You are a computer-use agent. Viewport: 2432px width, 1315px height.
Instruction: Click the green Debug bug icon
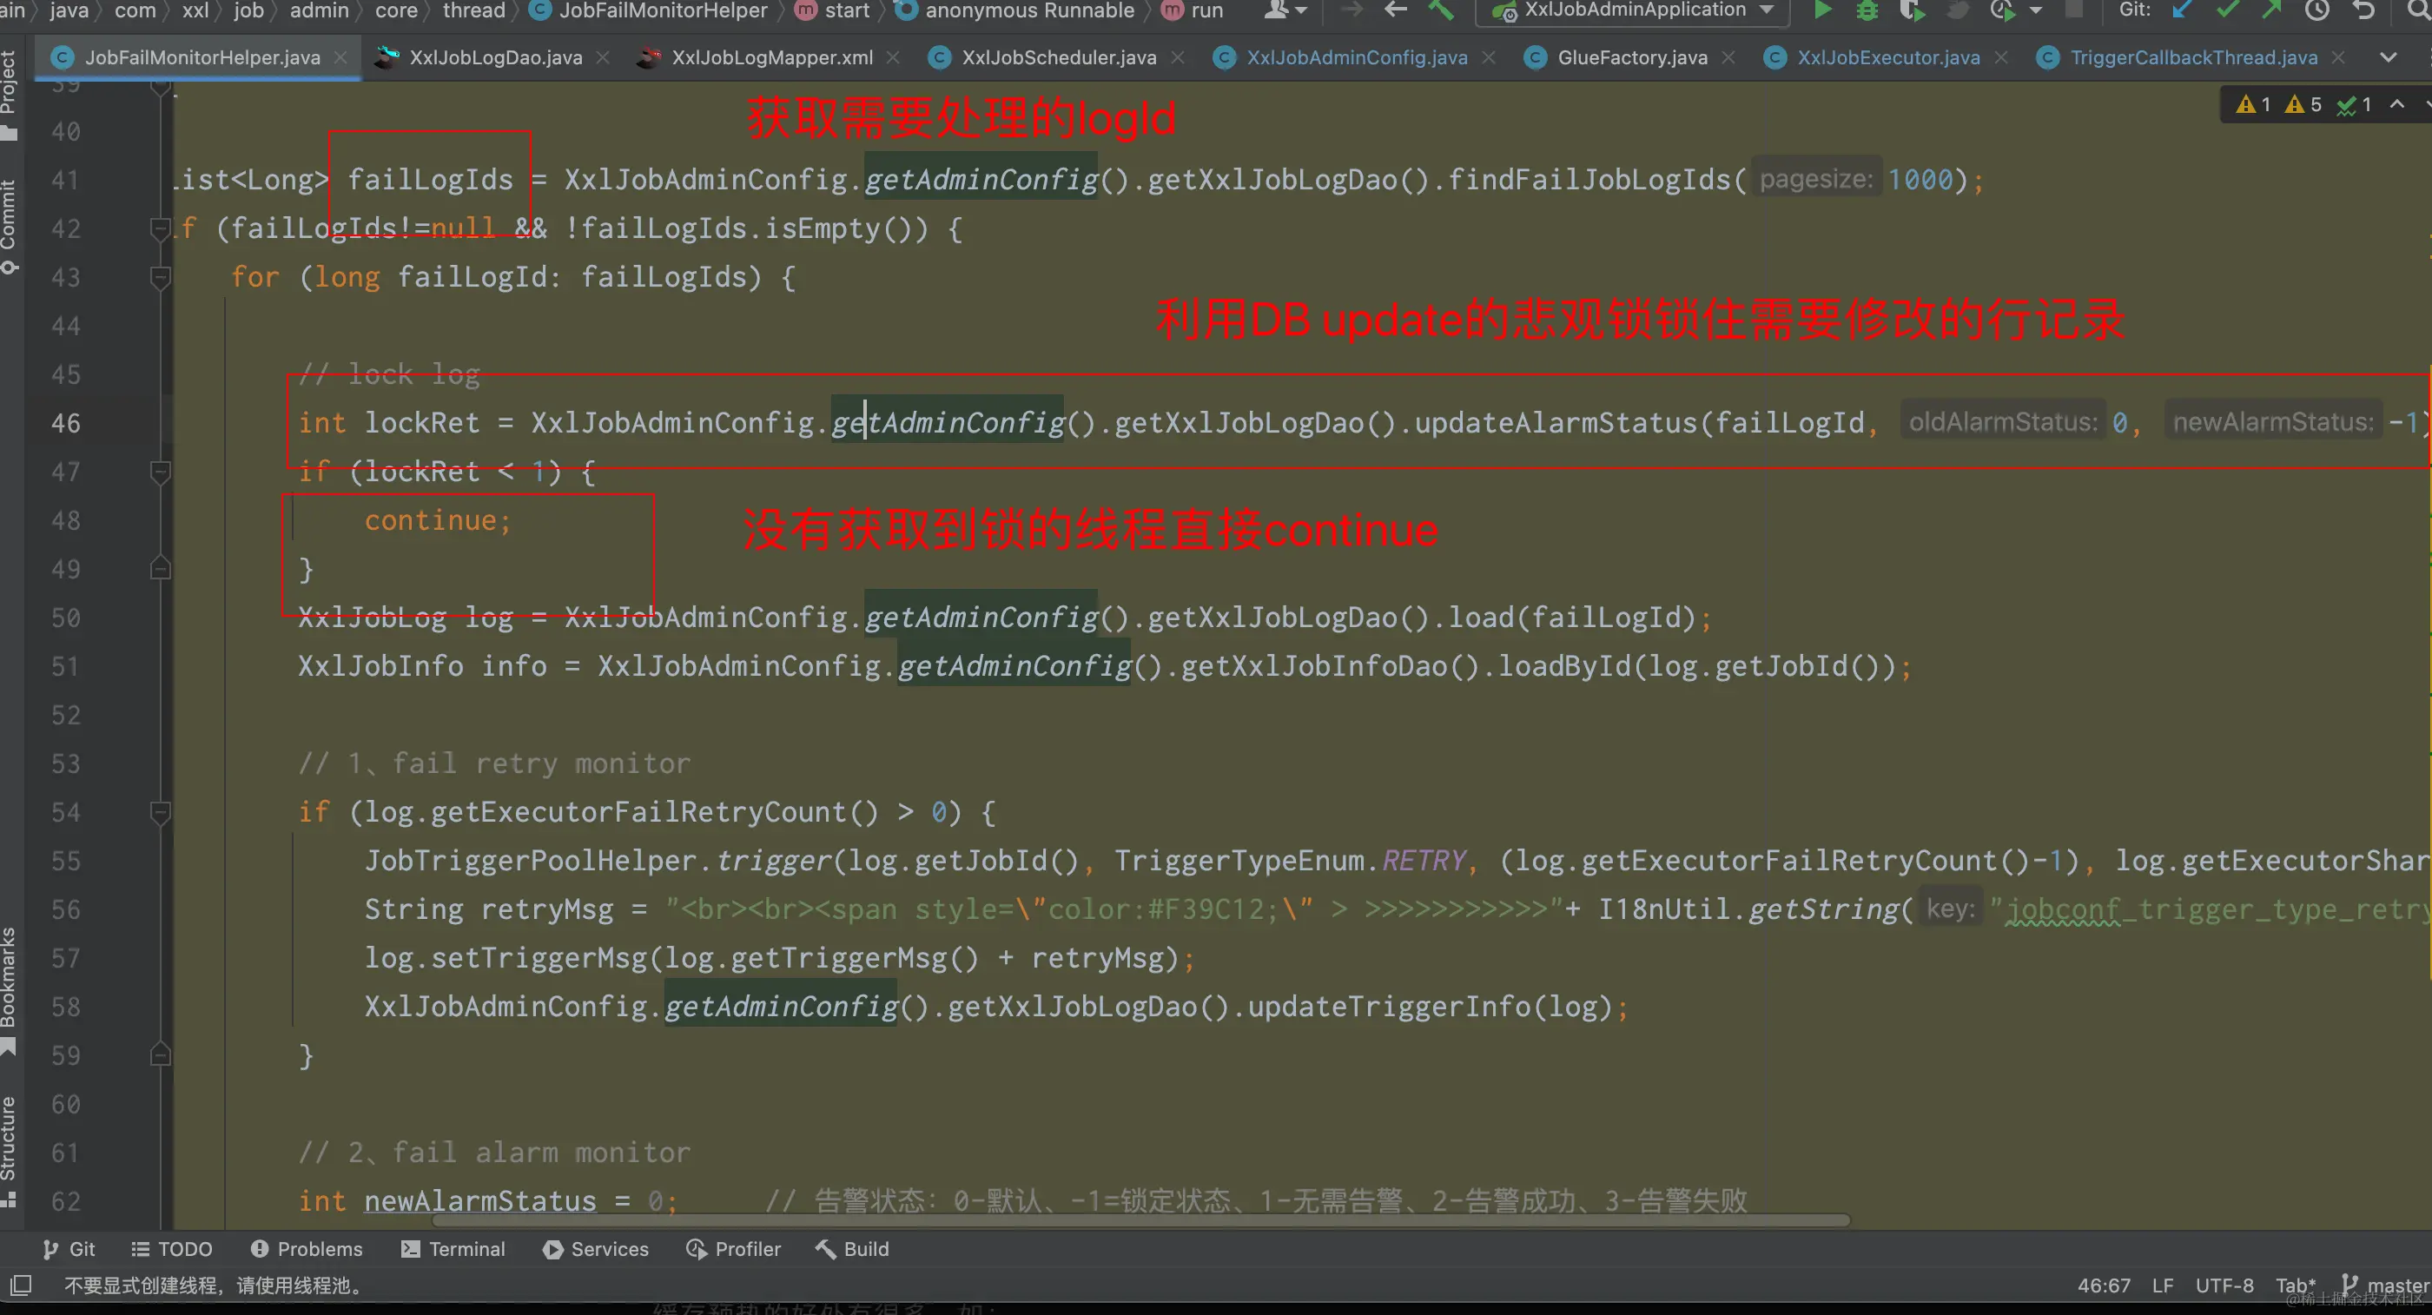[1867, 10]
